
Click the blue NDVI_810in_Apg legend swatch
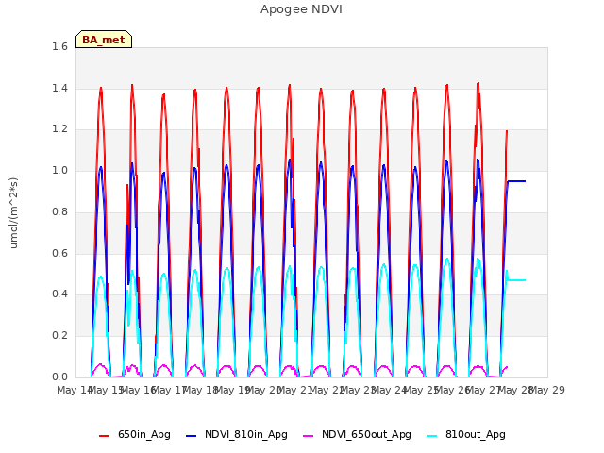point(191,436)
